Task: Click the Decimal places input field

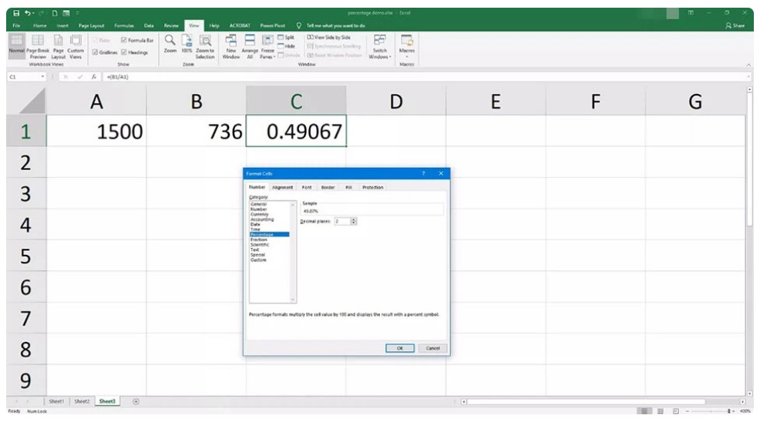Action: click(342, 221)
